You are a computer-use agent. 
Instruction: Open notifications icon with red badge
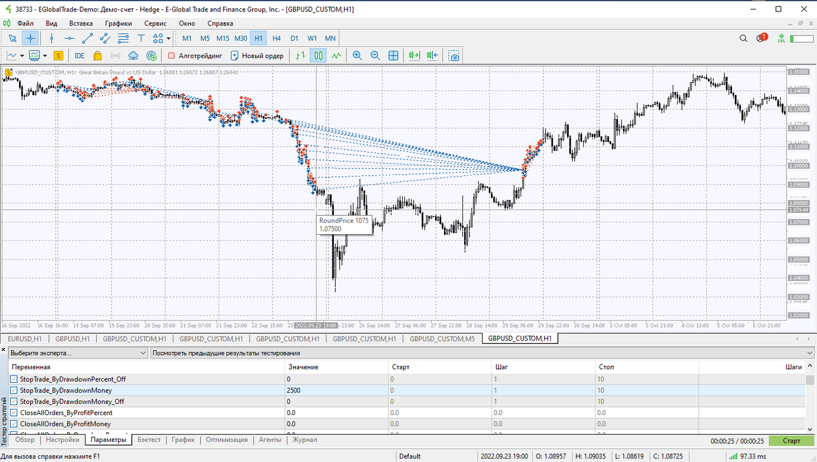[762, 38]
